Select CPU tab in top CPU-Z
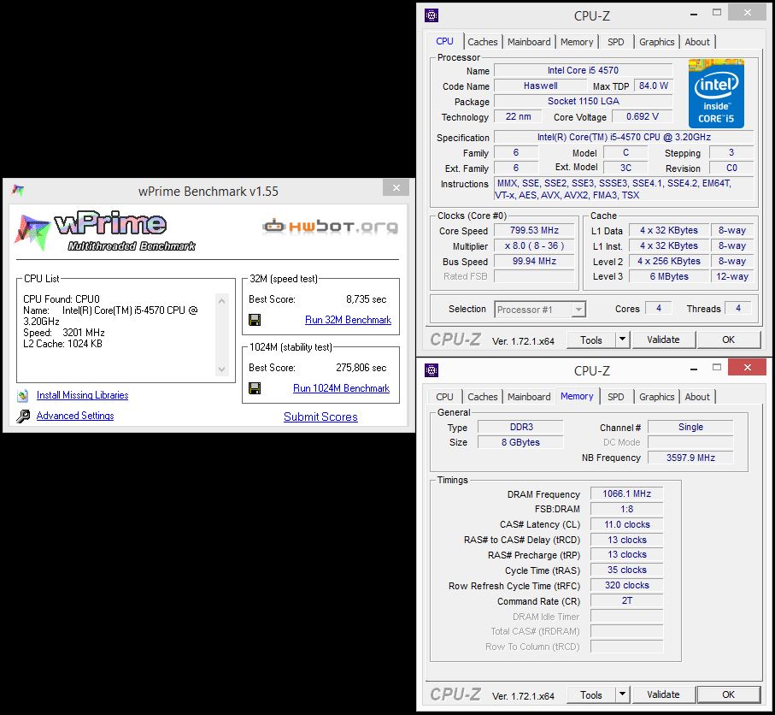 444,41
